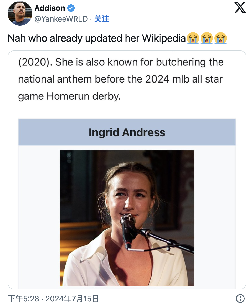Image resolution: width=247 pixels, height=307 pixels.
Task: Open the tweet info icon
Action: click(240, 299)
